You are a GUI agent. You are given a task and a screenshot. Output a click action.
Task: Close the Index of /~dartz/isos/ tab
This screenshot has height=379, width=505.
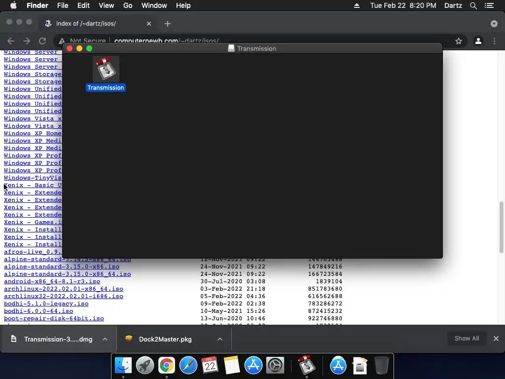pos(149,24)
